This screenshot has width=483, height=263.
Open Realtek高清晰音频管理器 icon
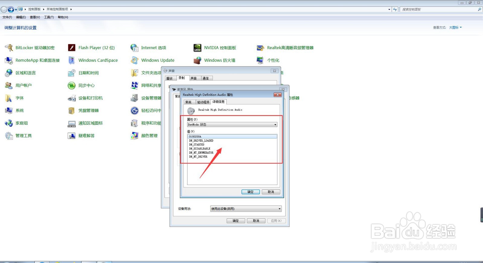(x=260, y=48)
